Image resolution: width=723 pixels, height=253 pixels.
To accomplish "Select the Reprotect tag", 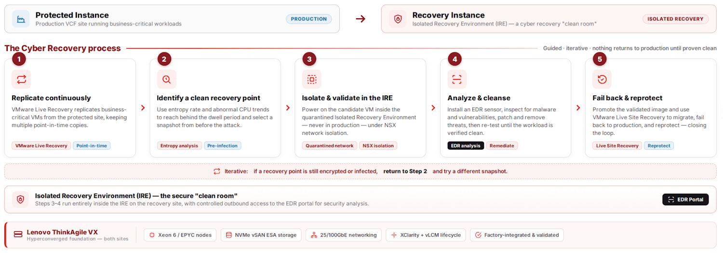I will [659, 146].
